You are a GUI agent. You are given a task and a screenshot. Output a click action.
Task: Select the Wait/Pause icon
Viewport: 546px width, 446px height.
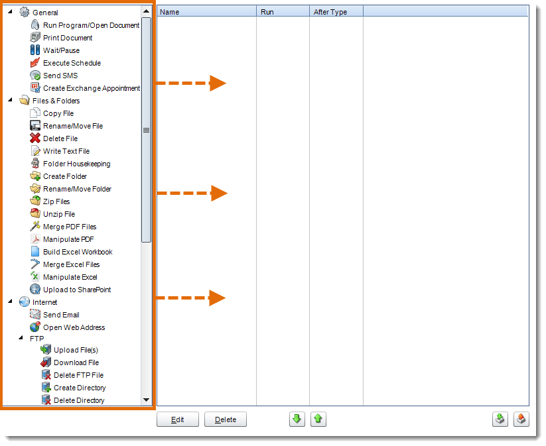coord(35,50)
